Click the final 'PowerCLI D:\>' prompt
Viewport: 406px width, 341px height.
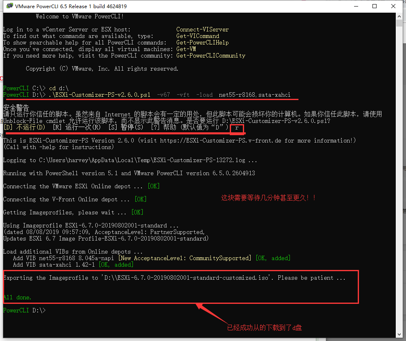point(25,310)
